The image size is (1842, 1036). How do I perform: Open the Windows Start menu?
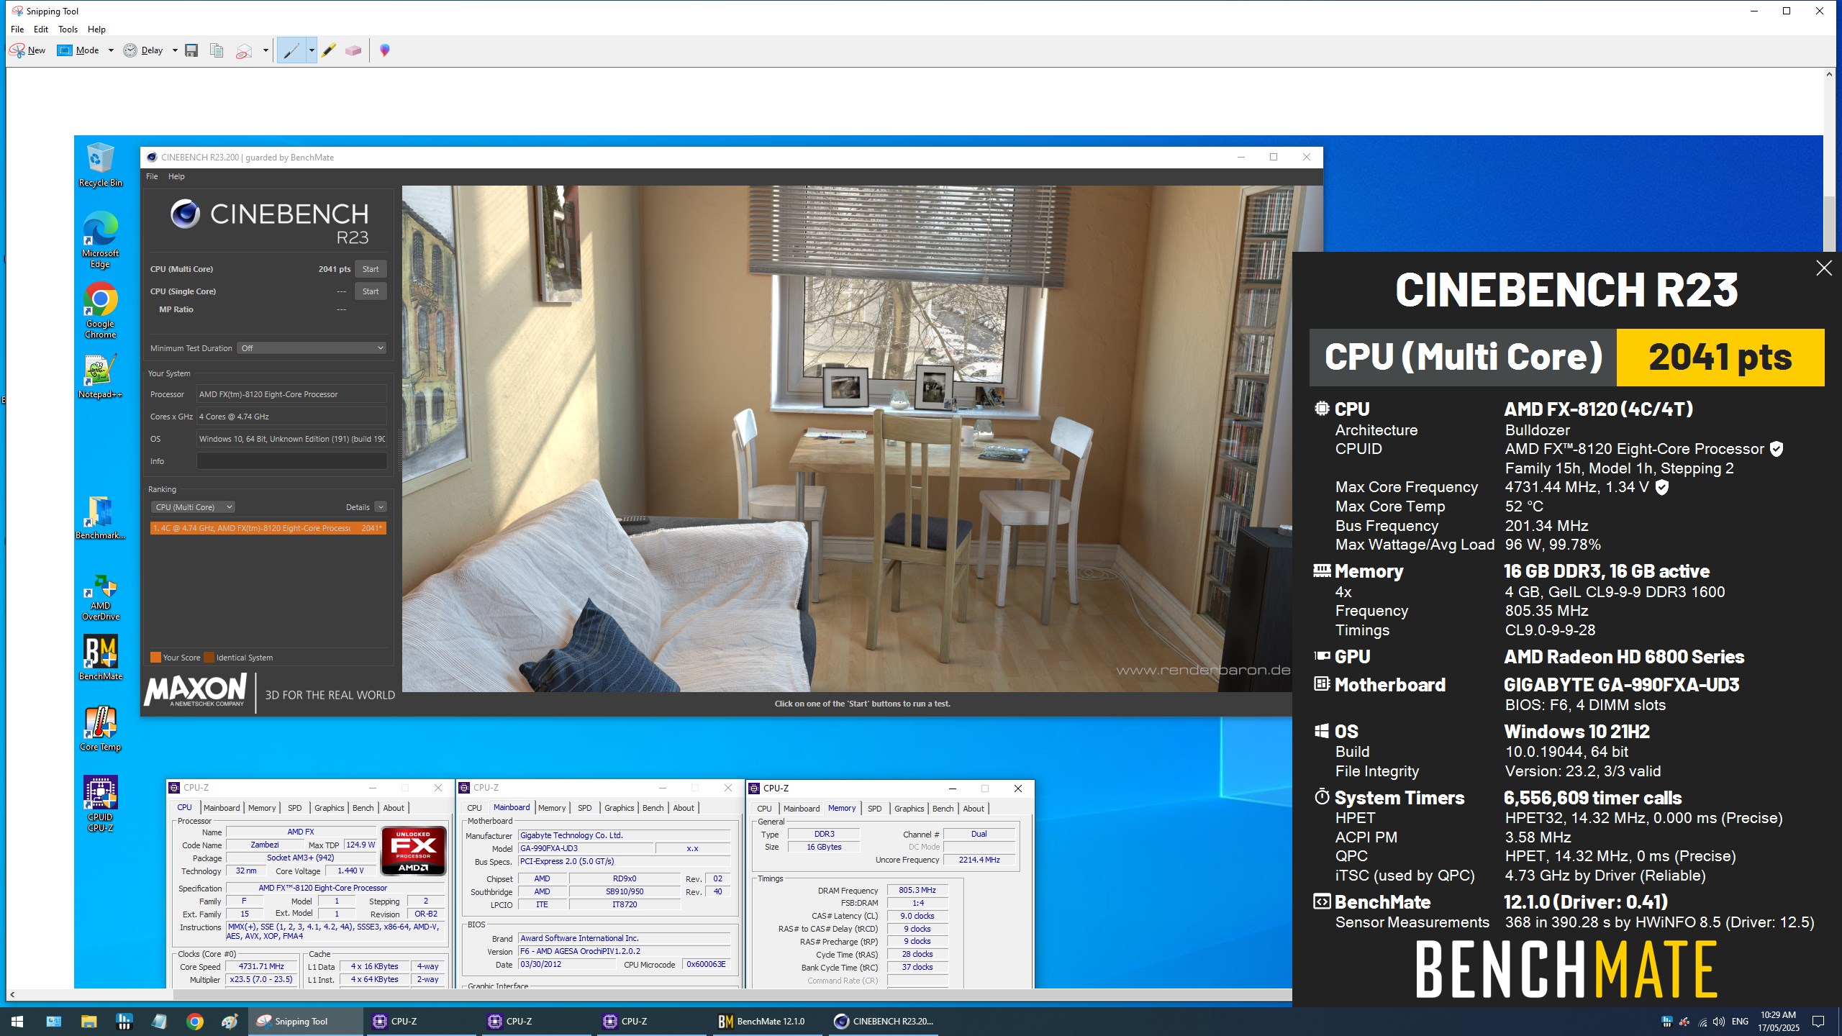click(x=17, y=1022)
